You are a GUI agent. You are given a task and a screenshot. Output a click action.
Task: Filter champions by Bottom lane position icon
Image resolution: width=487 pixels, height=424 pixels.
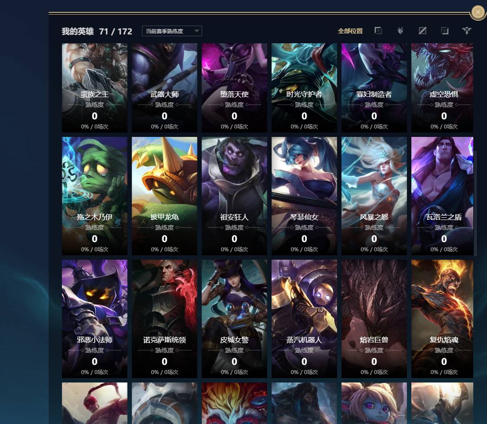coord(445,31)
